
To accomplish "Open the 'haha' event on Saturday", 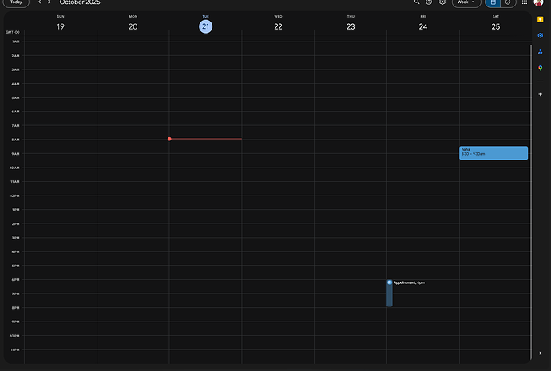I will (x=494, y=153).
